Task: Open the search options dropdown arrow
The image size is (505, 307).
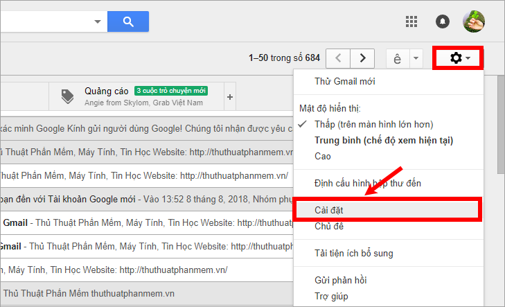Action: [x=98, y=21]
